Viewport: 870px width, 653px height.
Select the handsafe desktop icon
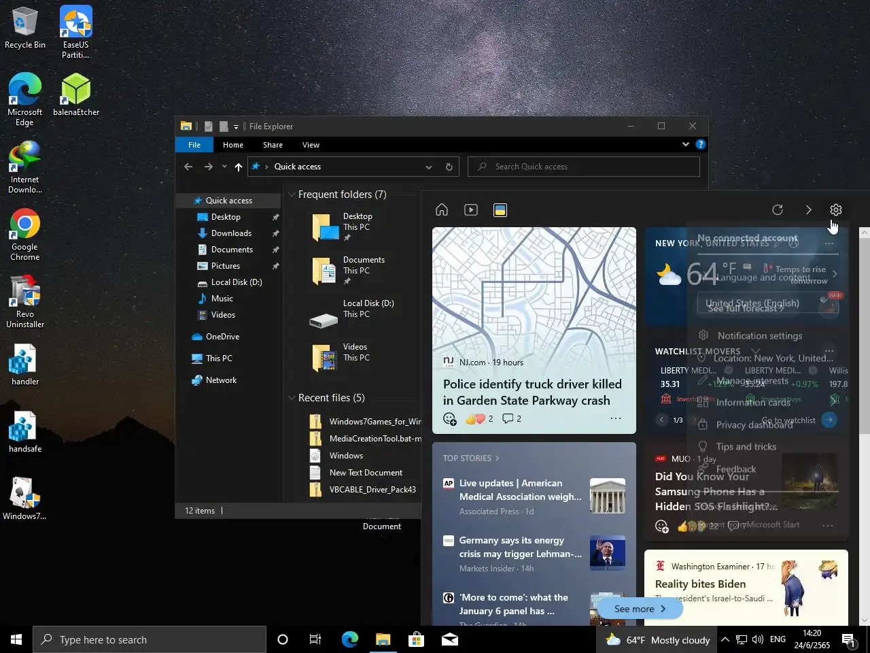[x=25, y=432]
